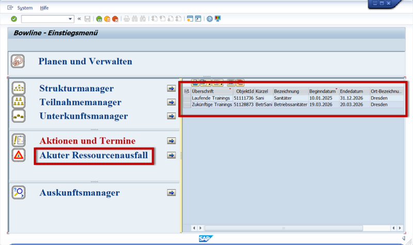413x245 pixels.
Task: Click the Bezeichnung column header
Action: [x=291, y=91]
